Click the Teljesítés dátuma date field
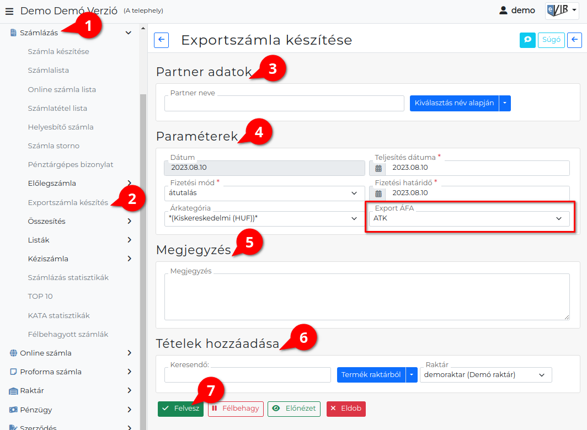 pos(478,168)
